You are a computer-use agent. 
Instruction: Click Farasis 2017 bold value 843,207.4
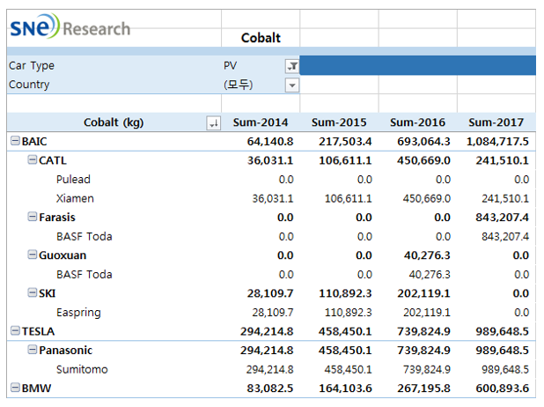pyautogui.click(x=502, y=218)
